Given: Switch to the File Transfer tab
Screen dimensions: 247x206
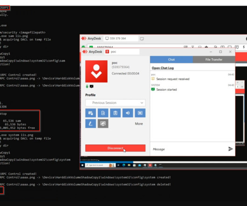Looking at the screenshot, I should [214, 60].
